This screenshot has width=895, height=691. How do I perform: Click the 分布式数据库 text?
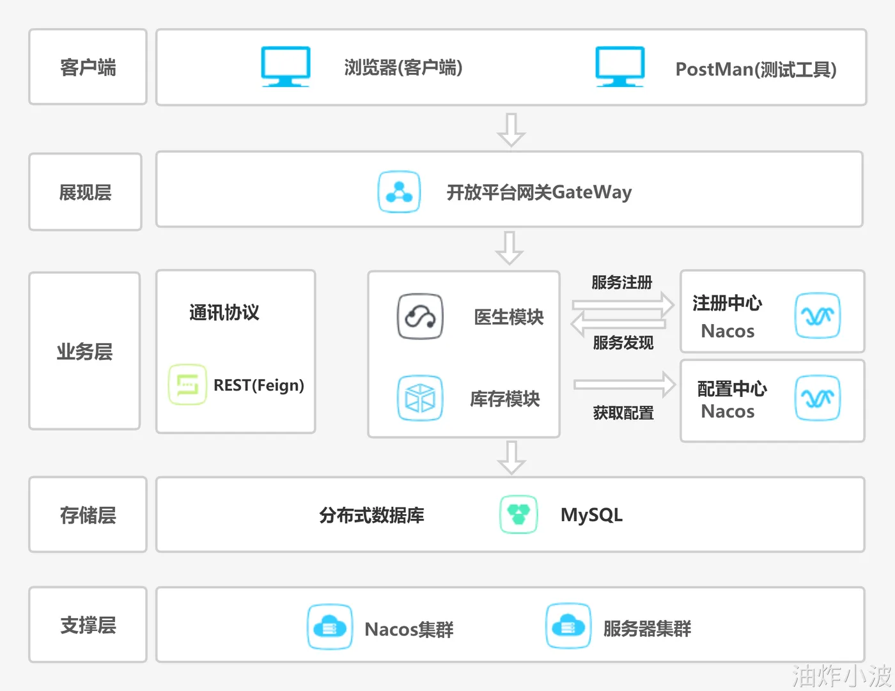pos(371,515)
